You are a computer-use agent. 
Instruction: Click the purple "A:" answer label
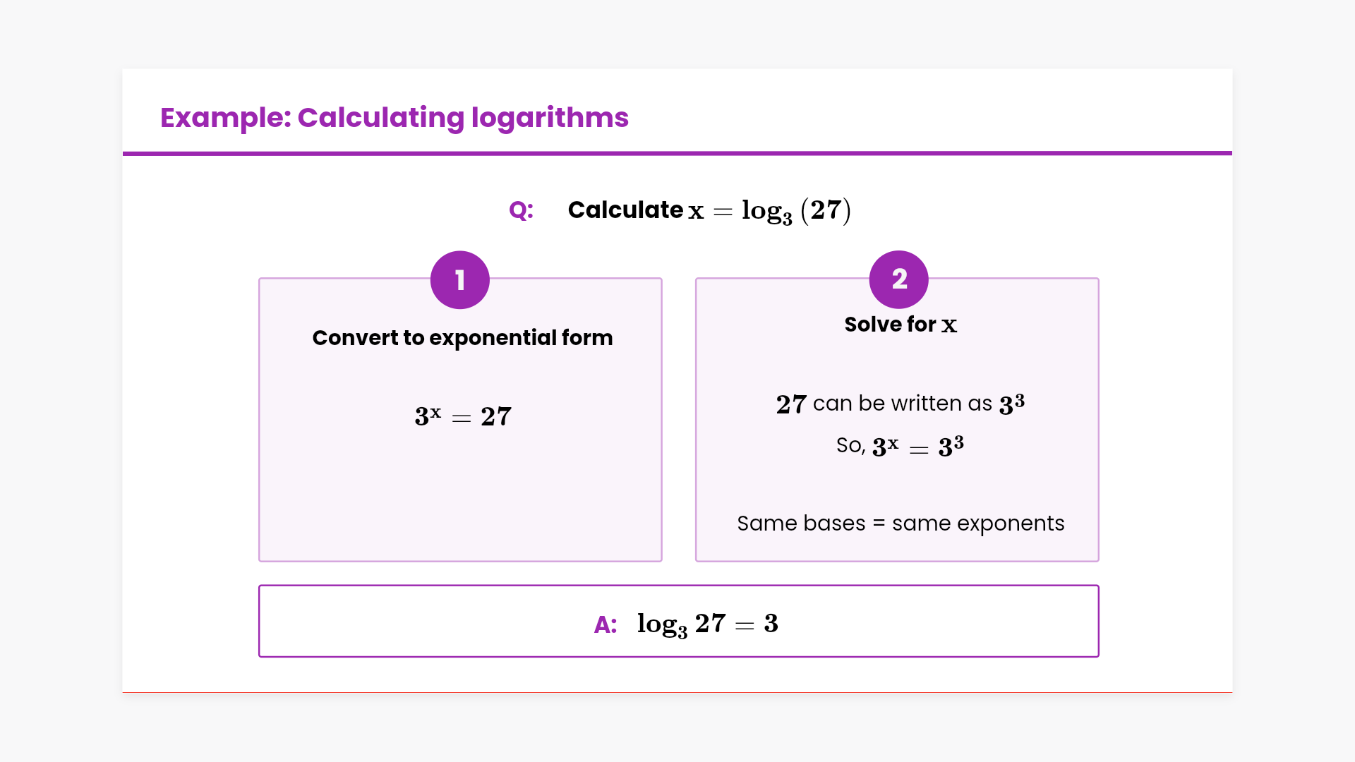(x=606, y=624)
